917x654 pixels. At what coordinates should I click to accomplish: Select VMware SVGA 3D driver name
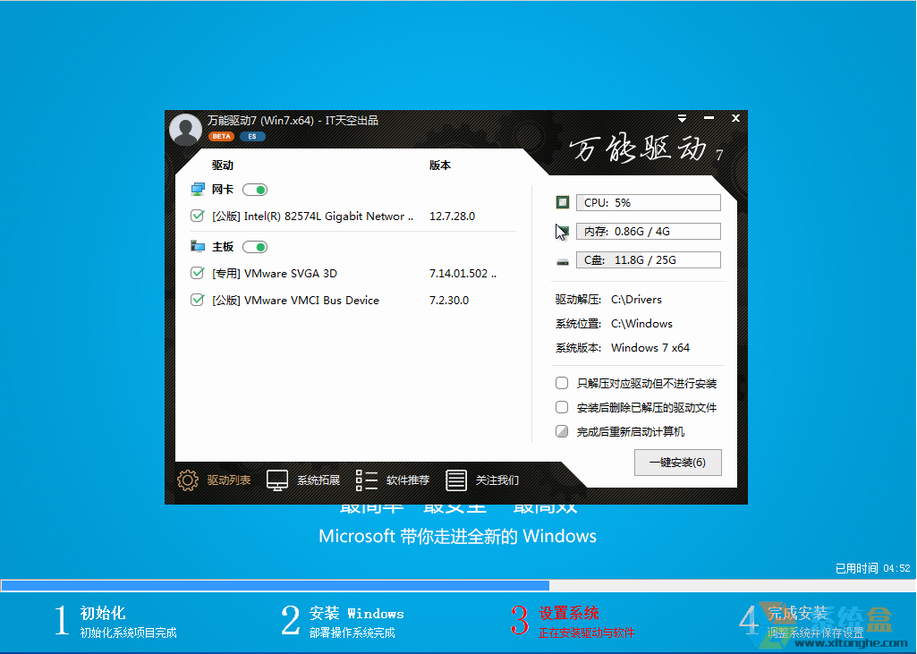point(275,273)
